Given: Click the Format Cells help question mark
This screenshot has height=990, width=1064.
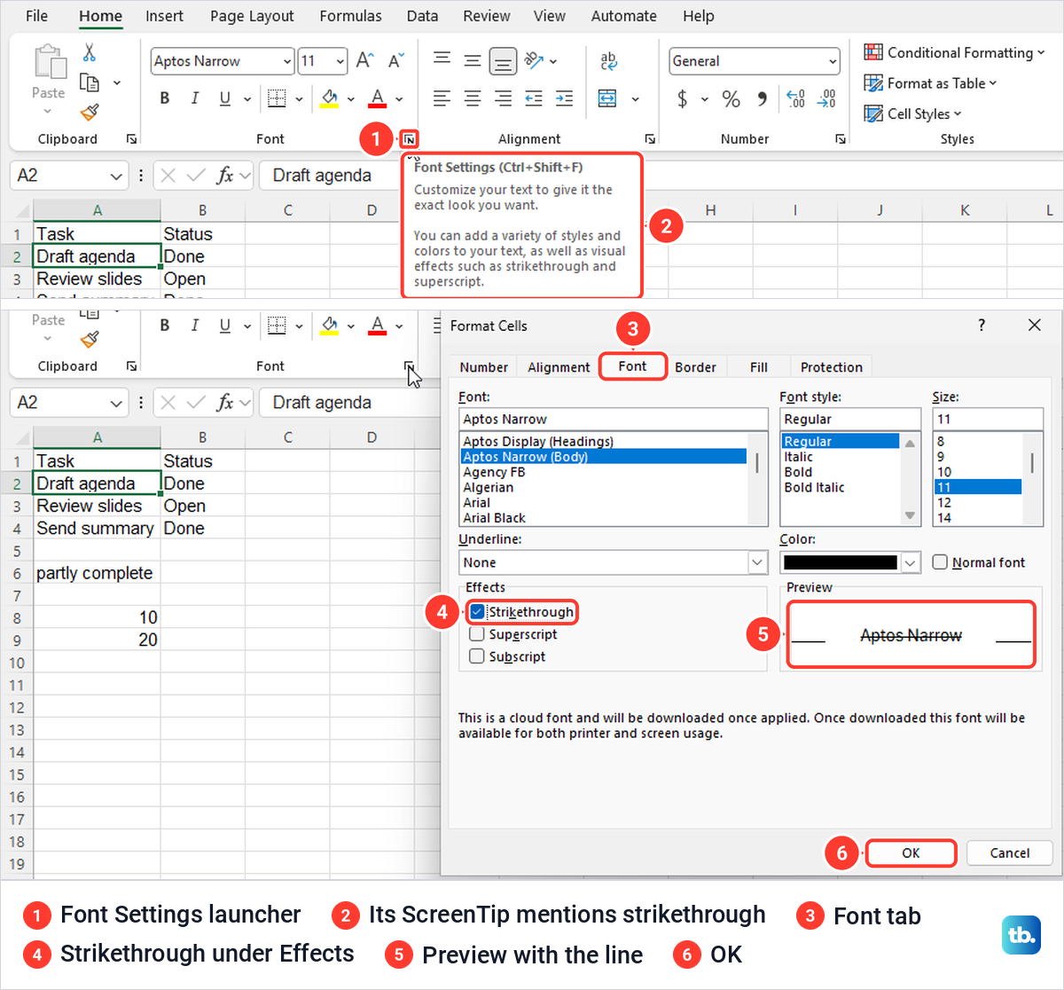Looking at the screenshot, I should (982, 326).
